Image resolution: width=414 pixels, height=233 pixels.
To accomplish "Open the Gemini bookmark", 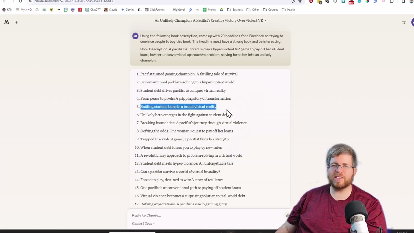I will click(127, 10).
